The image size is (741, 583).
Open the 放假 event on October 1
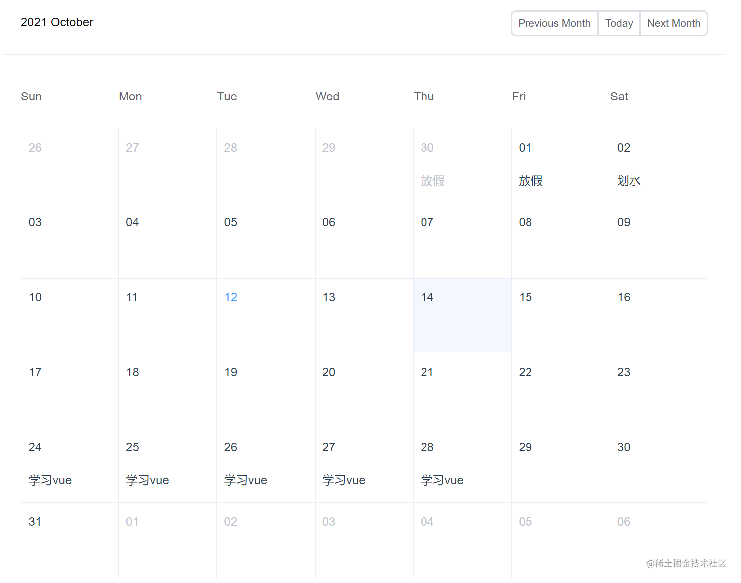click(x=530, y=181)
